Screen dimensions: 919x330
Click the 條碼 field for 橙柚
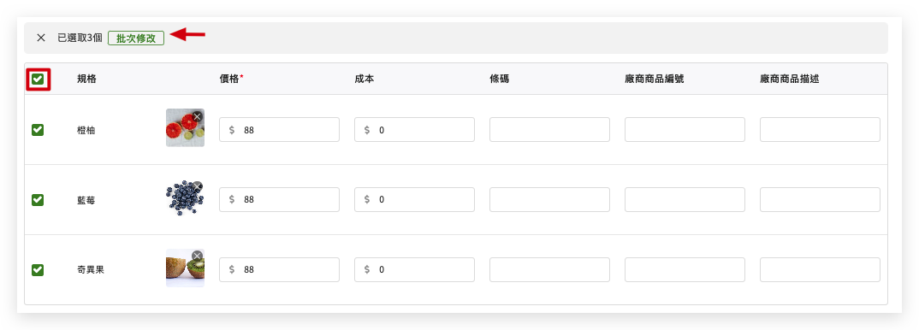[549, 130]
